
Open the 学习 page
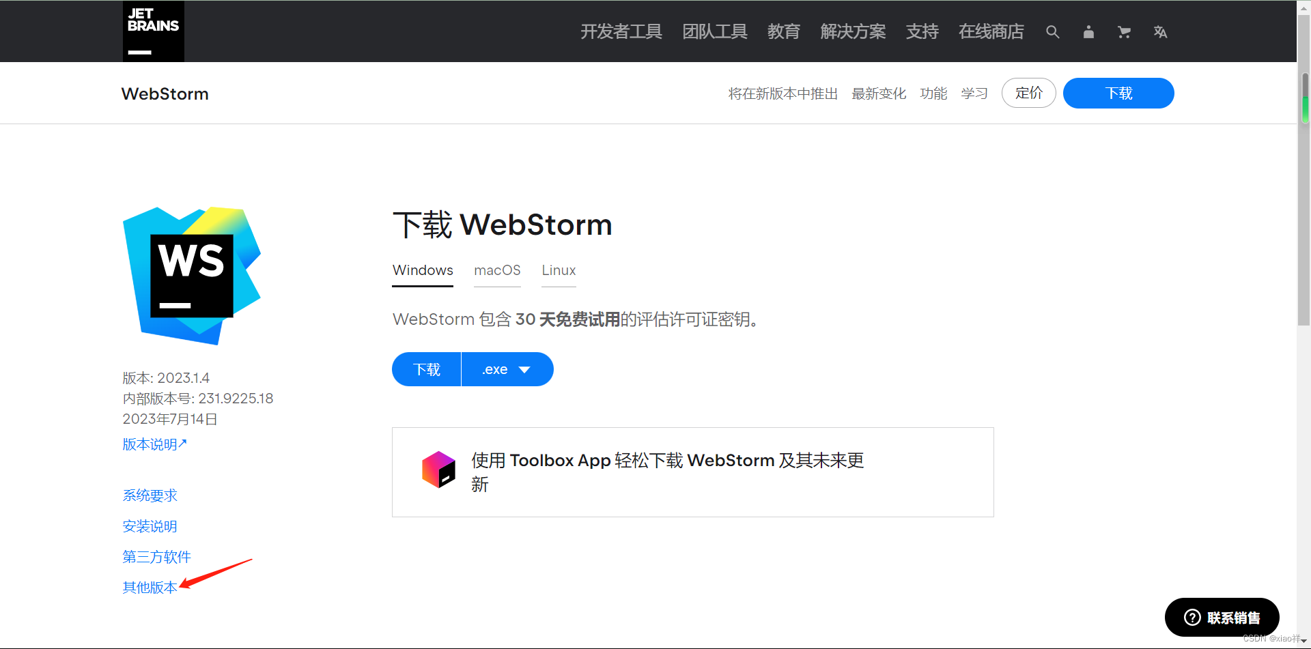coord(974,93)
